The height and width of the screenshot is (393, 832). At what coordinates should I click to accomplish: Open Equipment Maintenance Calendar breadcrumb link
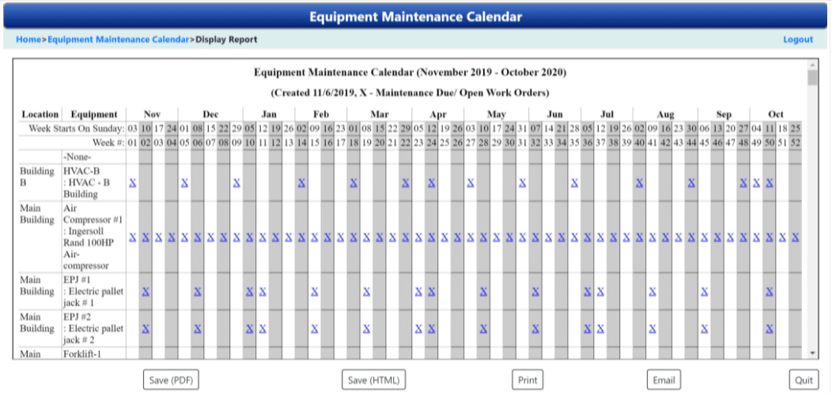(x=119, y=40)
